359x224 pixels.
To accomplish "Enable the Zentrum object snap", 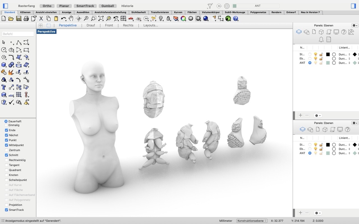I will (6, 150).
